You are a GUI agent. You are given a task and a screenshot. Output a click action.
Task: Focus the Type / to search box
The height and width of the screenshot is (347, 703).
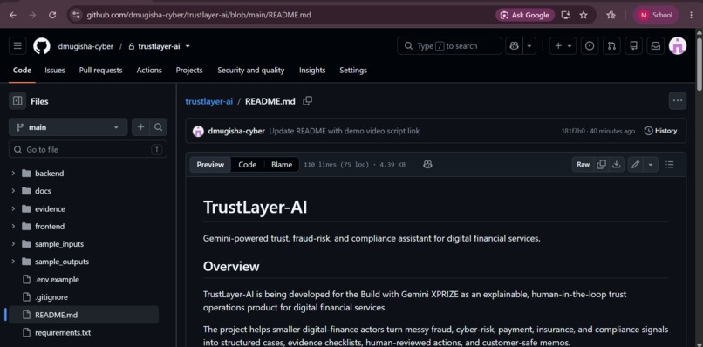point(449,45)
